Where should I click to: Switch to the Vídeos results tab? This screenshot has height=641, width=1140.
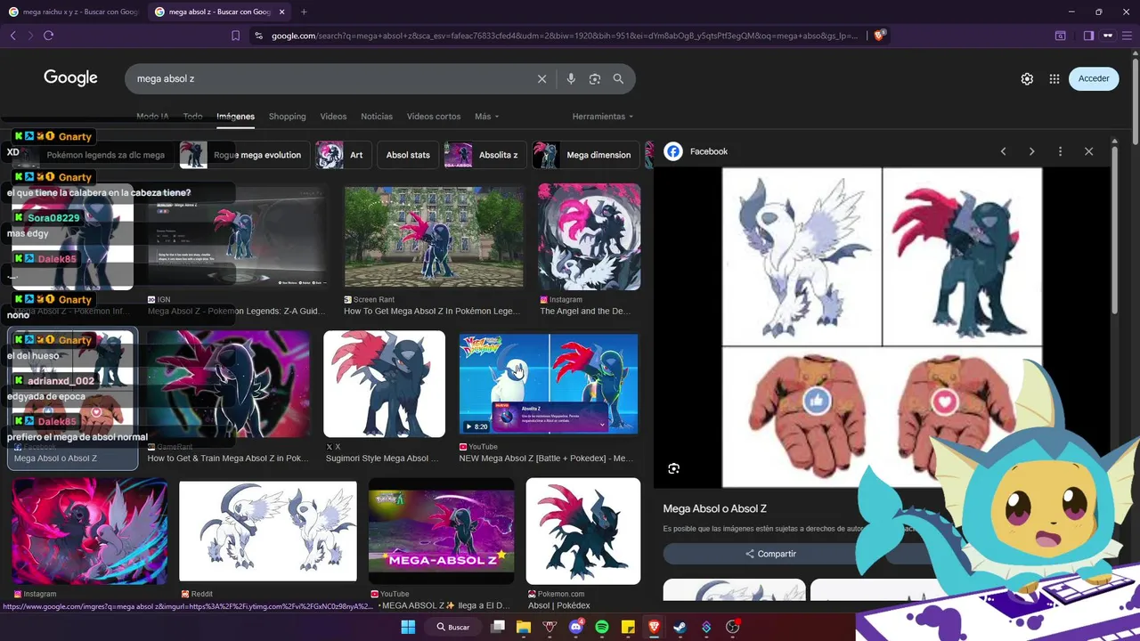pos(333,117)
